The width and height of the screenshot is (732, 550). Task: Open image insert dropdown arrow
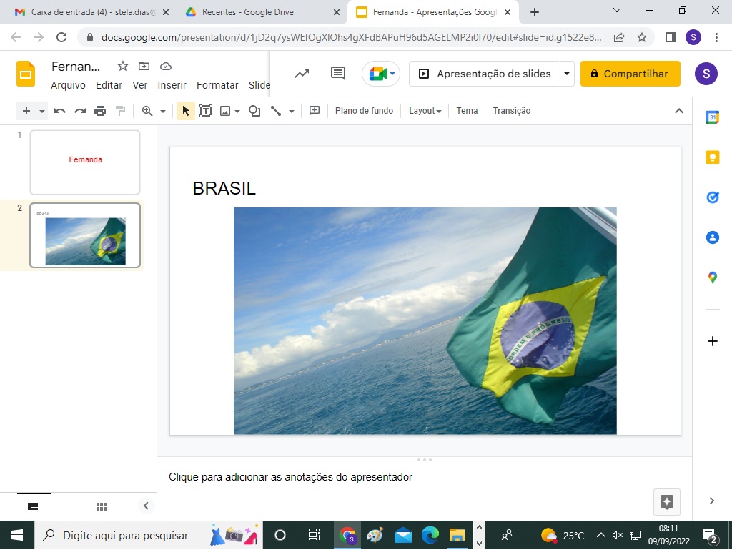[237, 111]
